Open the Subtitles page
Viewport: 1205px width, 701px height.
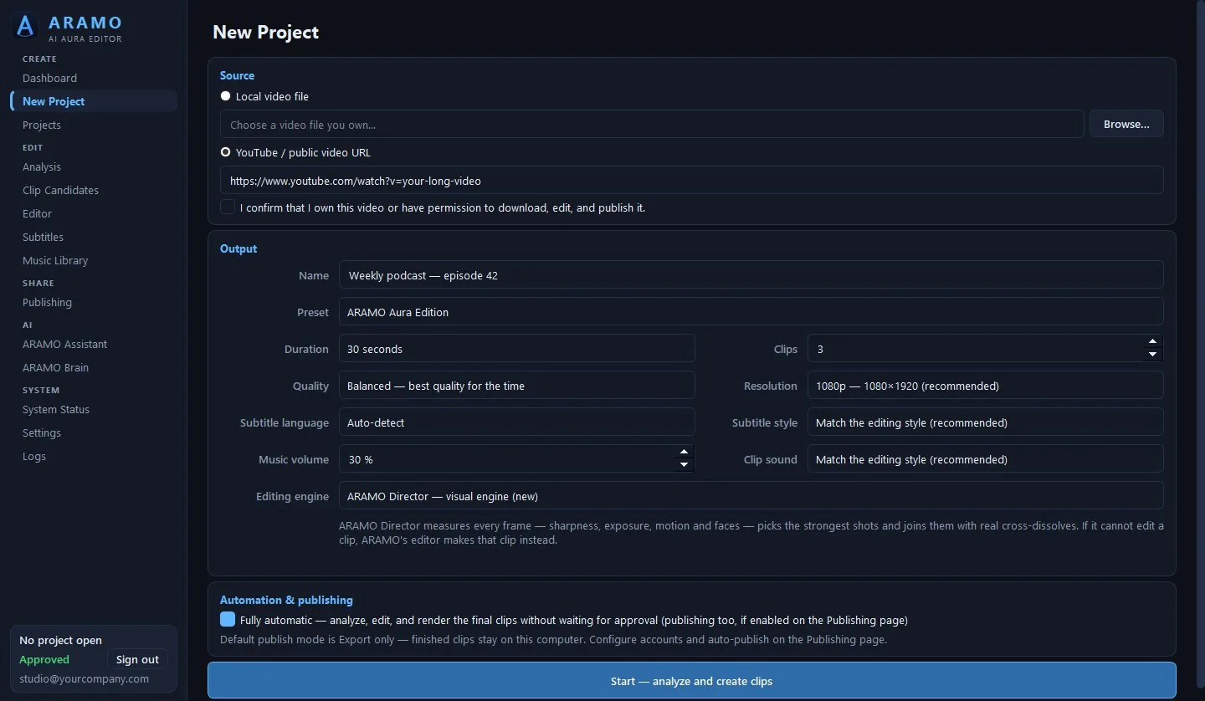tap(43, 237)
